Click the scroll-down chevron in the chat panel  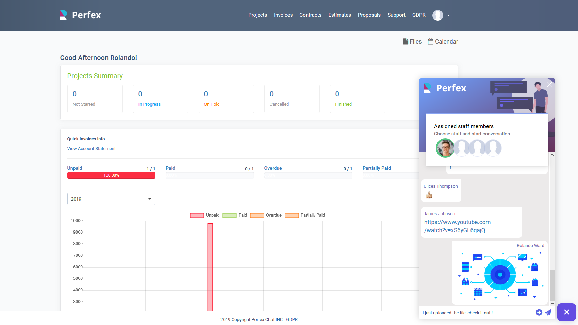[552, 304]
